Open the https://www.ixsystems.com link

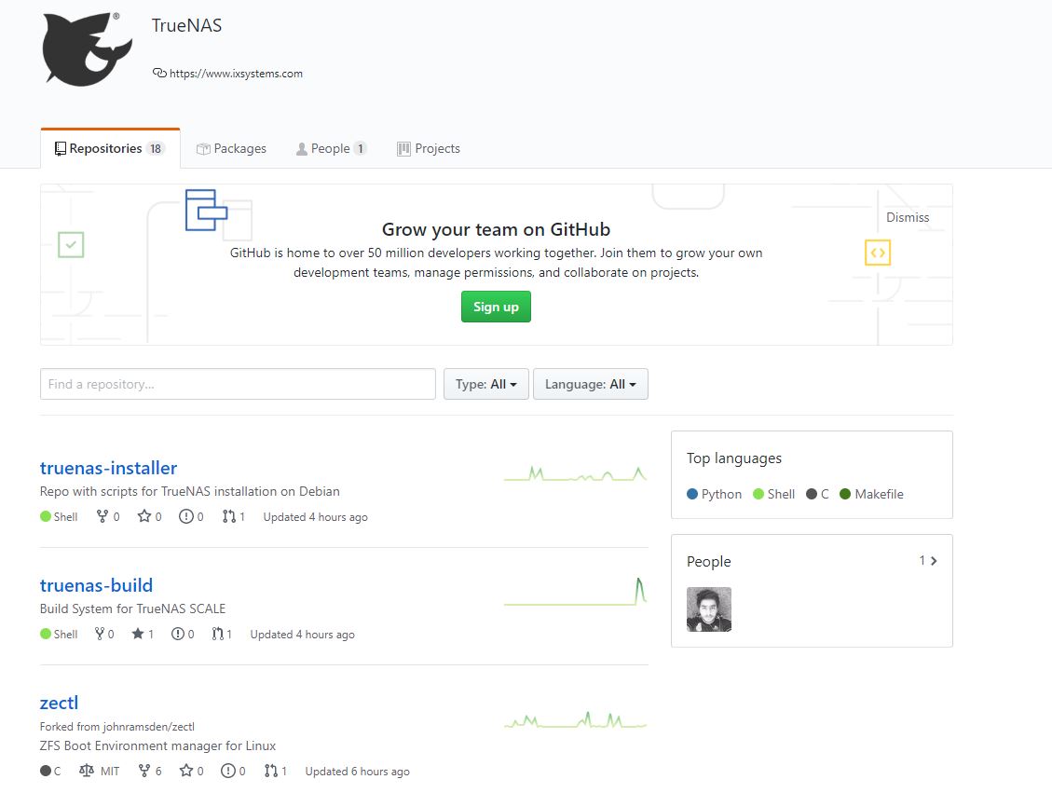click(x=236, y=74)
